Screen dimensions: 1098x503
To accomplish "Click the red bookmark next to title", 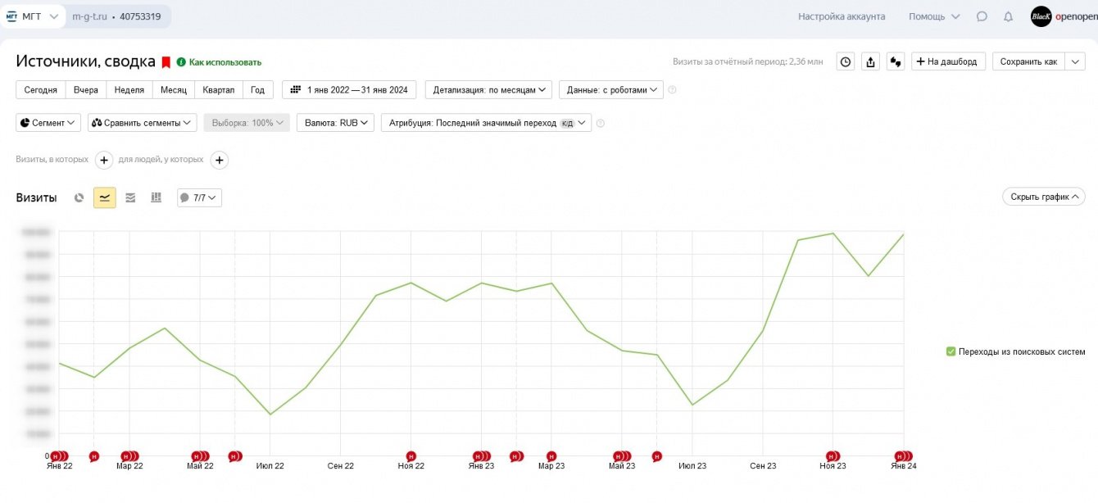I will coord(166,62).
